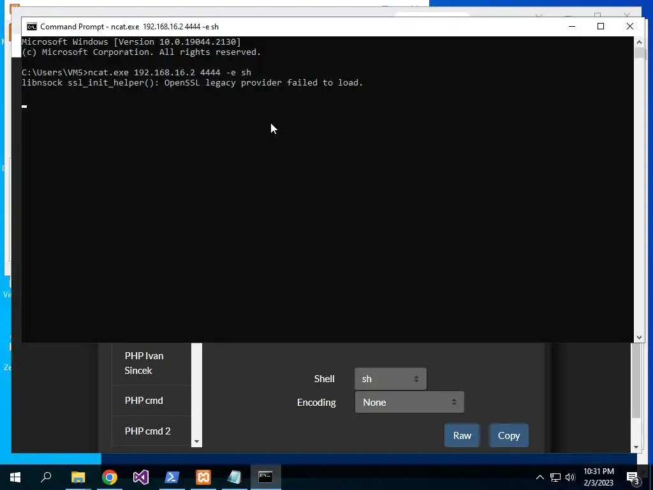Close the Command Prompt window
This screenshot has width=653, height=490.
click(x=629, y=26)
